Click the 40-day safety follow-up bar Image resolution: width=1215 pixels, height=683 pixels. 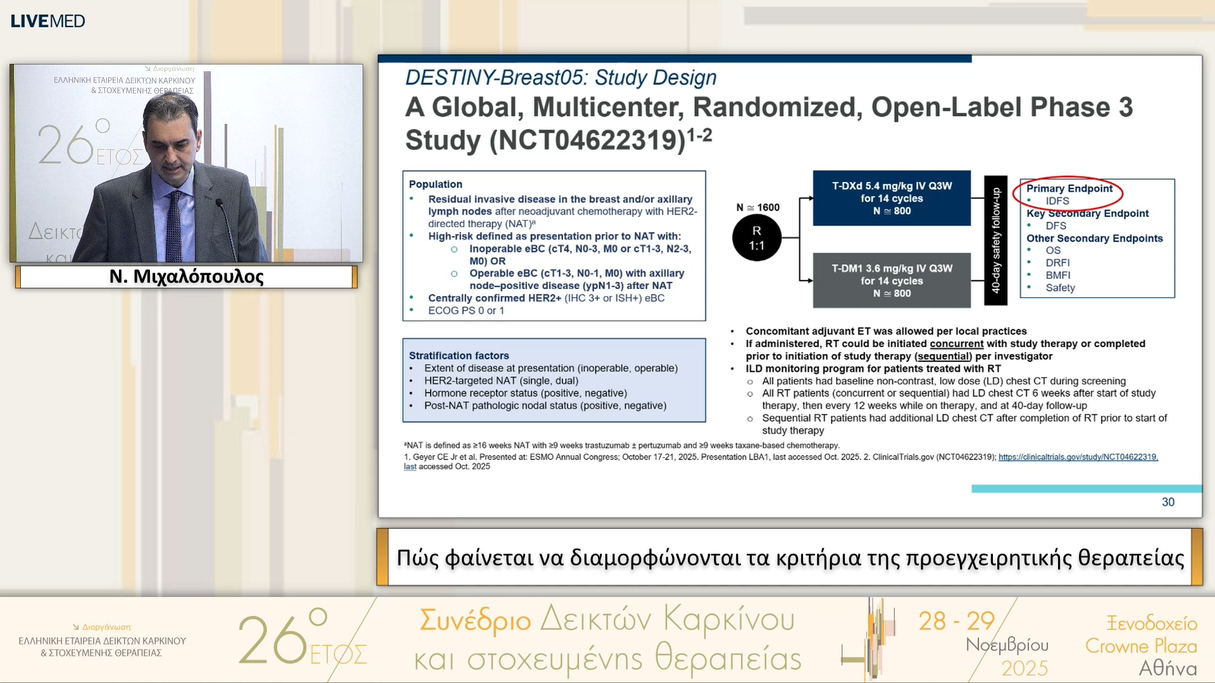[x=995, y=240]
